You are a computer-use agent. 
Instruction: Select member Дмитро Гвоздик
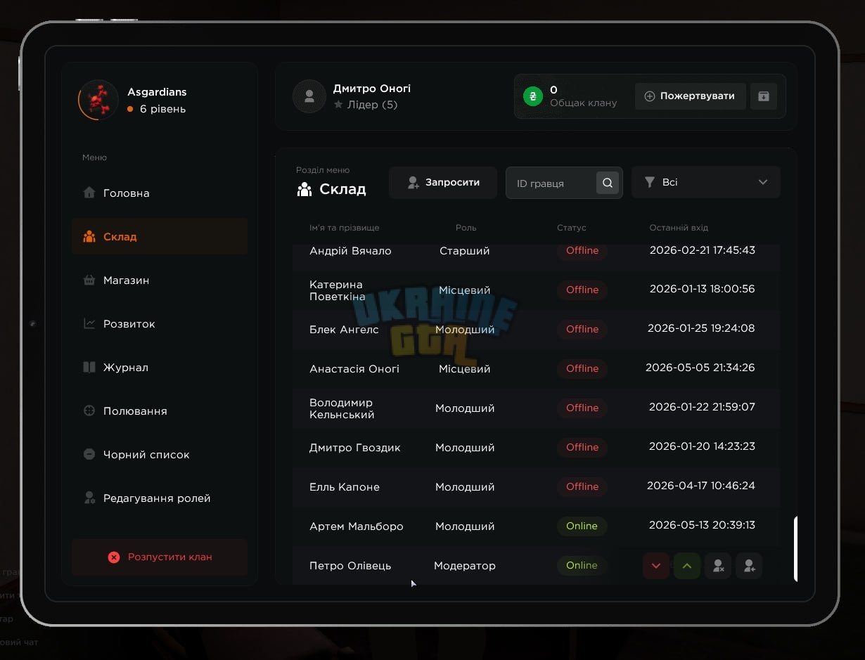point(355,448)
